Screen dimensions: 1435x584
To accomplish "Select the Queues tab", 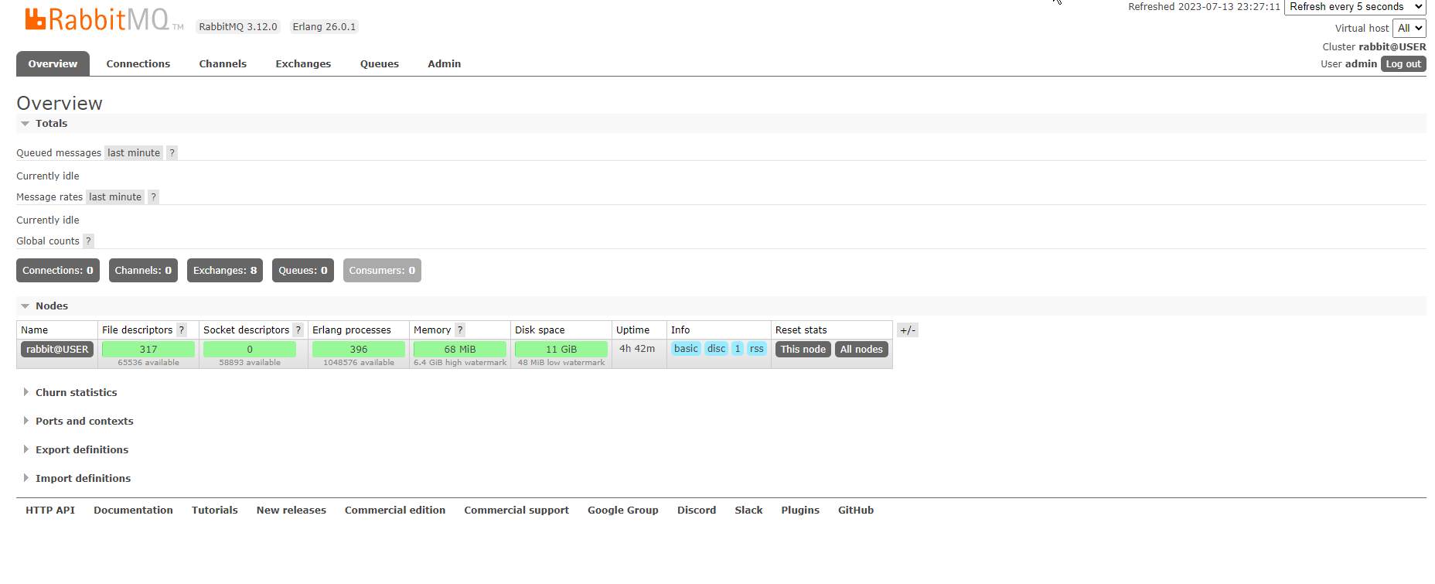I will [x=380, y=64].
